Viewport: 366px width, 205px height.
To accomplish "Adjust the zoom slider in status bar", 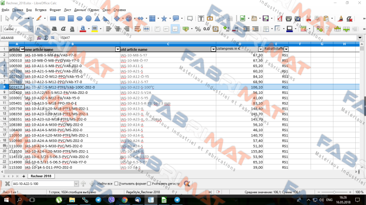I will tap(334, 192).
